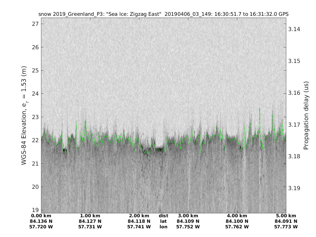Viewport: 316px width, 237px height.
Task: Click the 27 elevation tick label
Action: (35, 24)
